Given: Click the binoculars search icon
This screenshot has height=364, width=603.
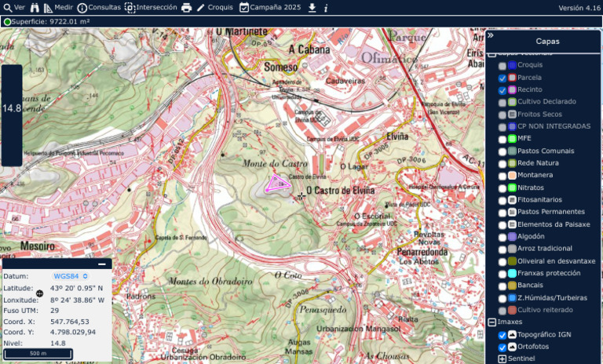Looking at the screenshot, I should point(35,8).
